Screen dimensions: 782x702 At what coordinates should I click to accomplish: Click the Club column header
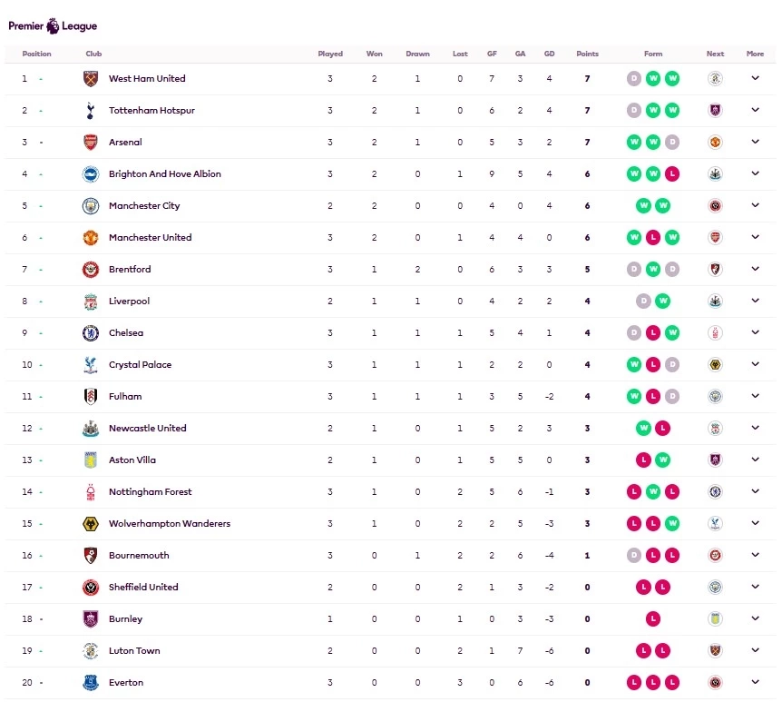[93, 54]
